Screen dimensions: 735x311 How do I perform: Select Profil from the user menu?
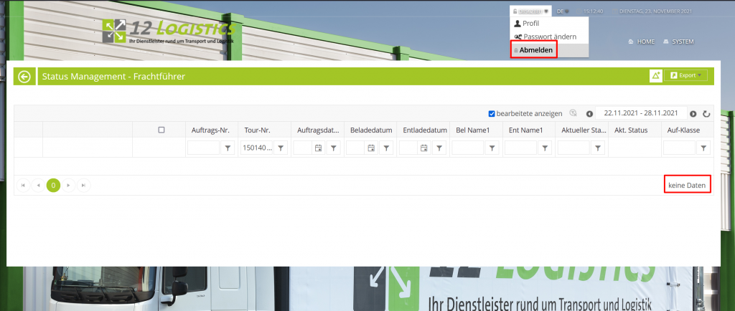[531, 24]
